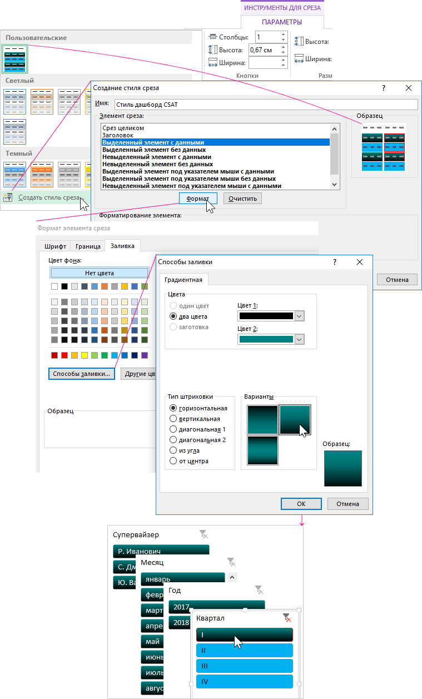The width and height of the screenshot is (422, 699).
Task: Click clear filter icon on Месяц slicer
Action: tap(232, 562)
